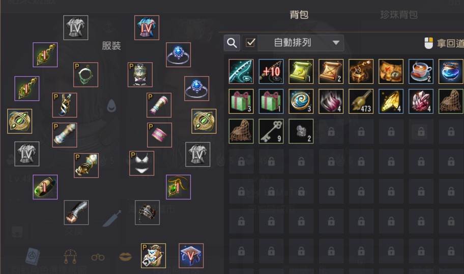Select the coffee cup item

(421, 71)
